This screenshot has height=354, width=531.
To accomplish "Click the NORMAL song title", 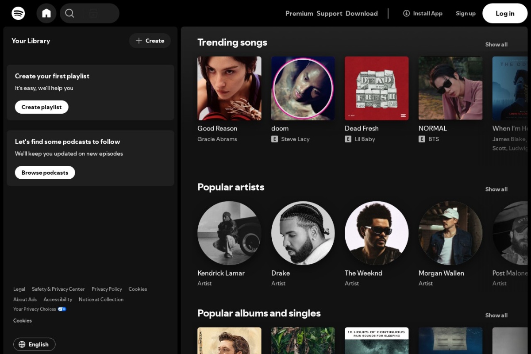I will tap(433, 128).
